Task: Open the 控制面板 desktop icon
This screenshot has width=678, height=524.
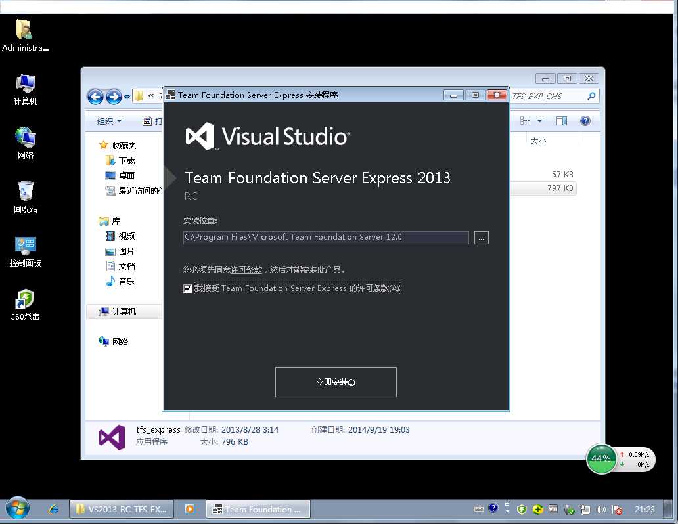Action: point(26,251)
